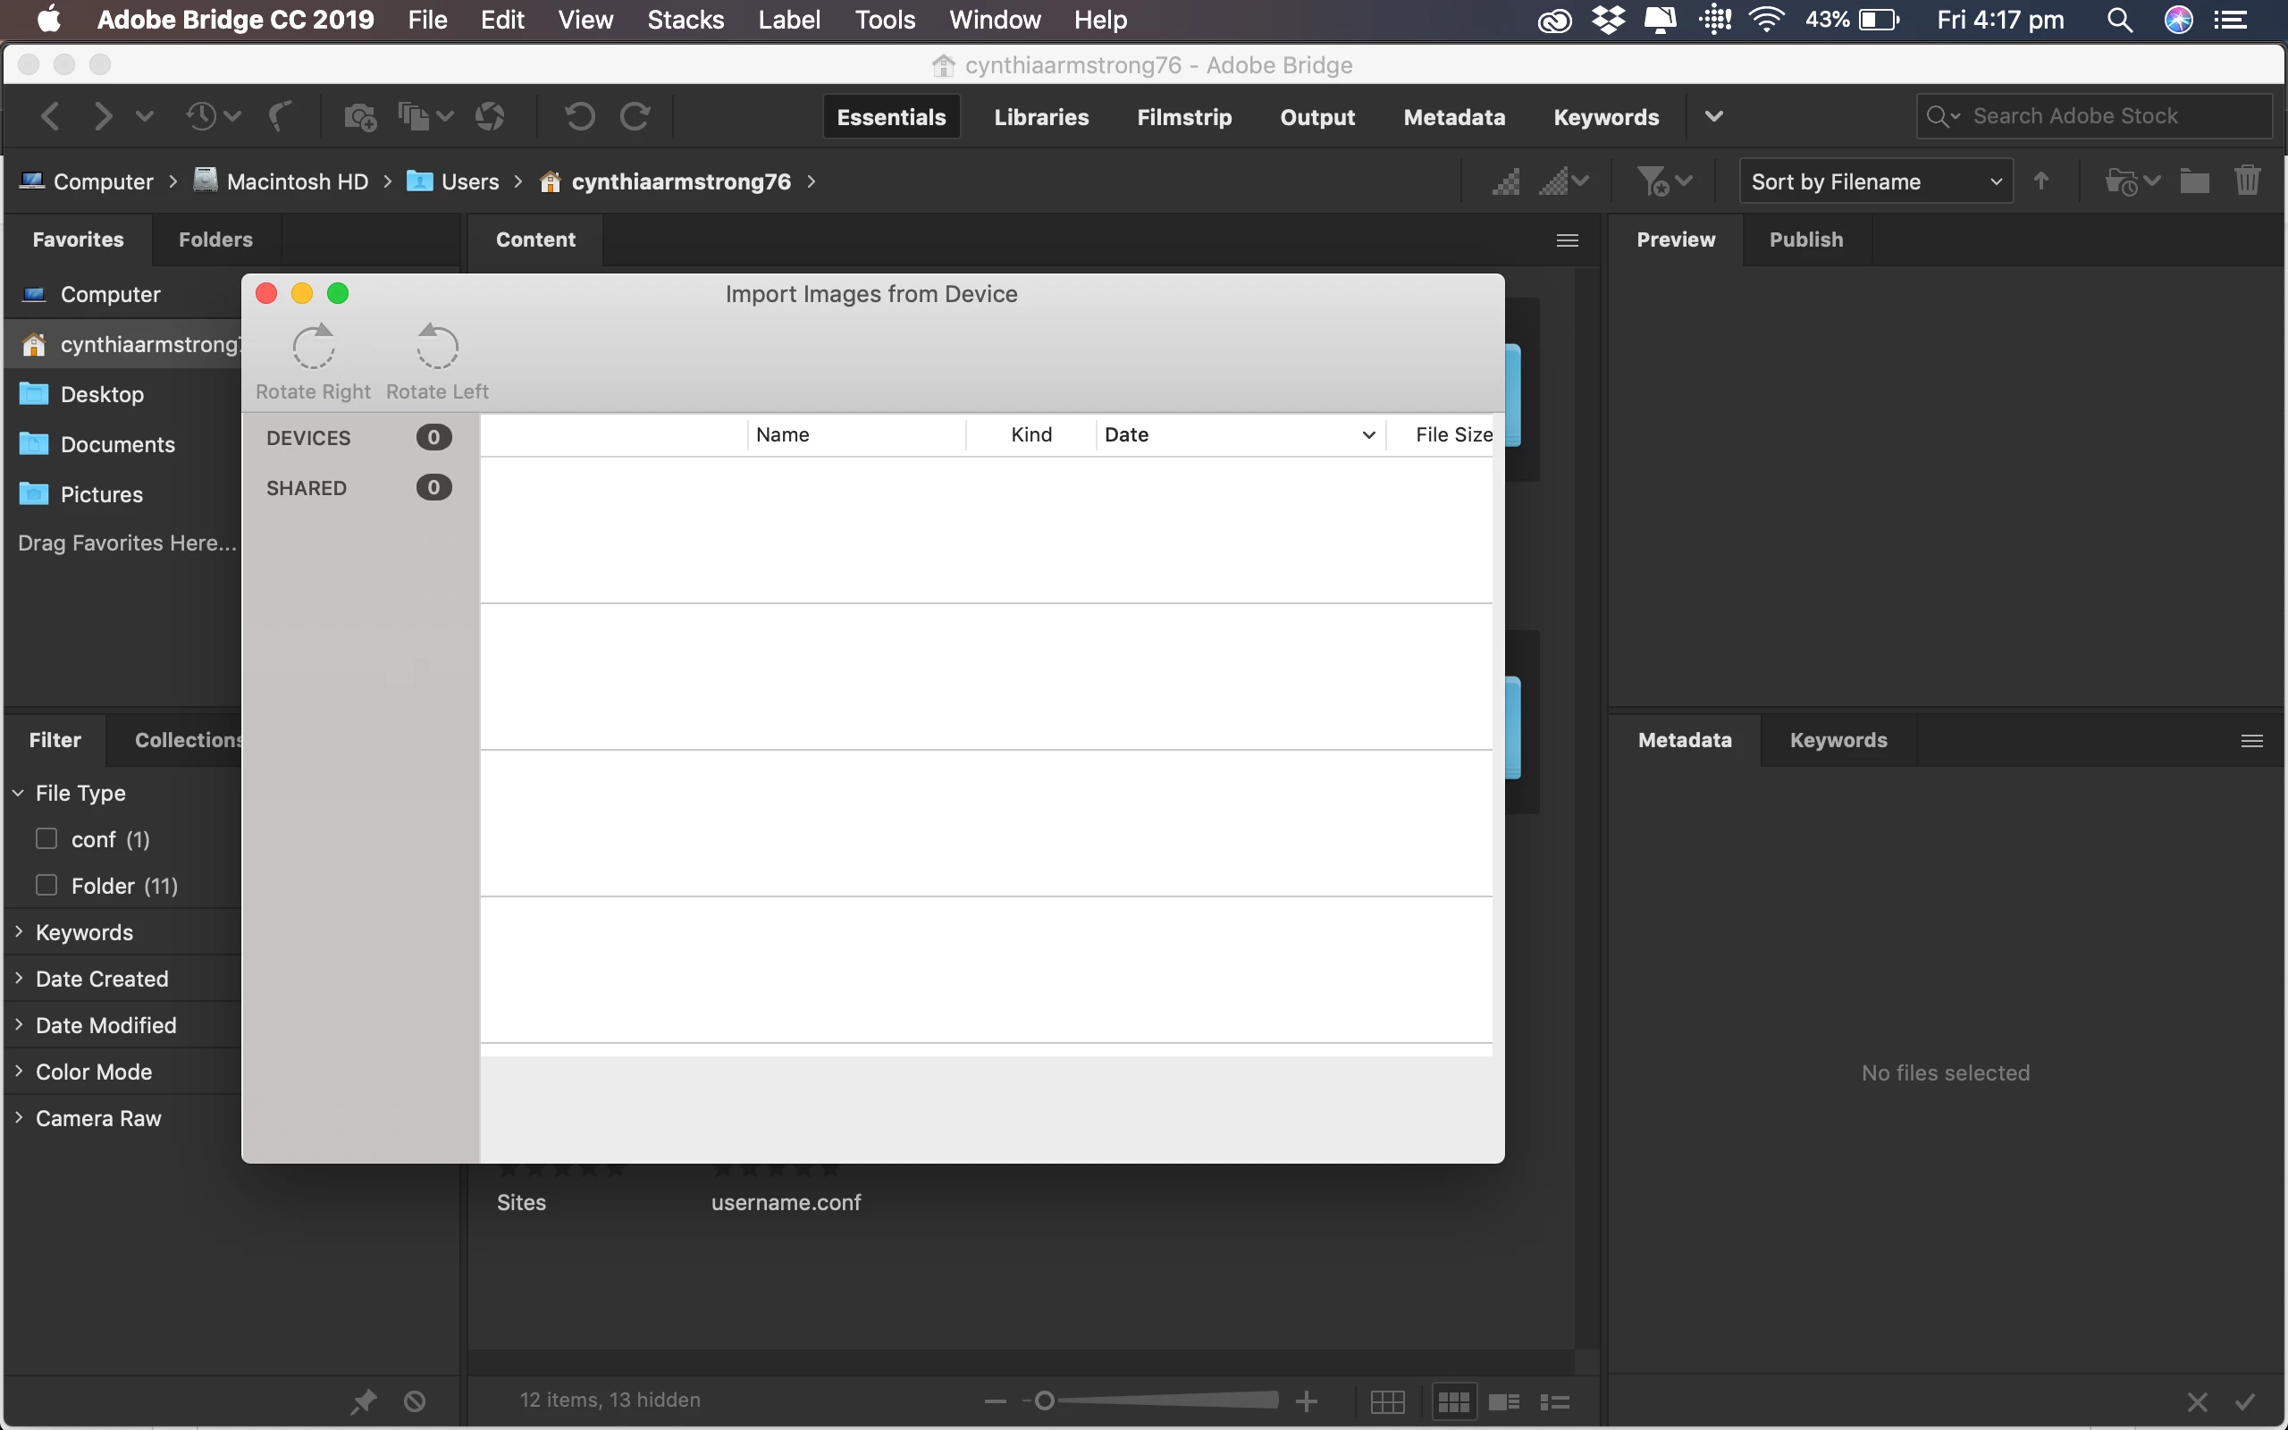Clear filter with circle-slash icon
This screenshot has height=1430, width=2288.
pyautogui.click(x=414, y=1401)
